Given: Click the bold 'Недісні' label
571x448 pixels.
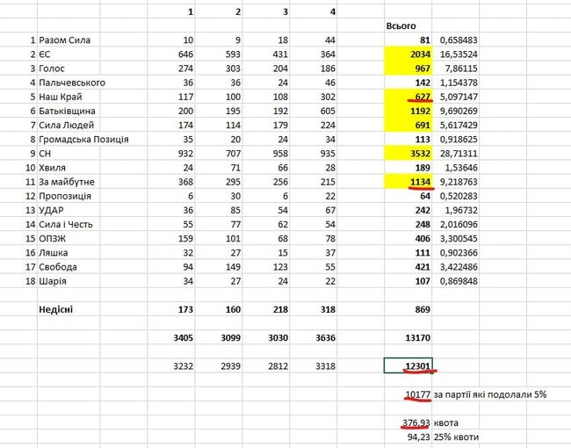Looking at the screenshot, I should point(55,309).
